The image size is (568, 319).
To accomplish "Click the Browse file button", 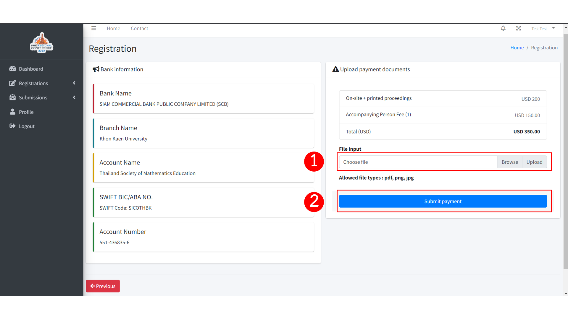I will [510, 162].
